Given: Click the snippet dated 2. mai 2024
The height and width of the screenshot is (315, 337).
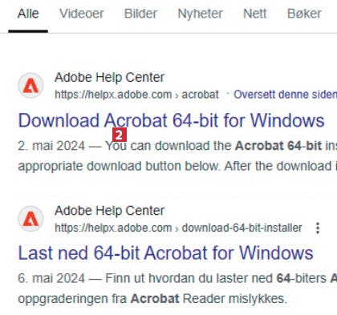Looking at the screenshot, I should [177, 156].
